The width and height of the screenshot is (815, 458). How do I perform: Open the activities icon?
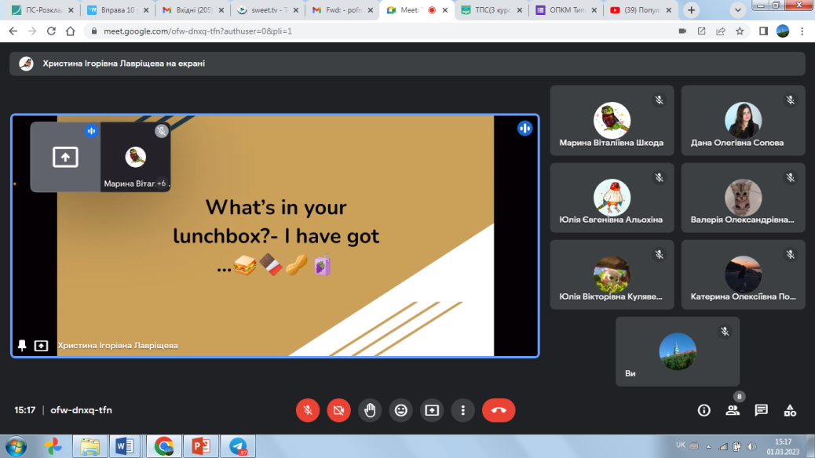pos(790,410)
